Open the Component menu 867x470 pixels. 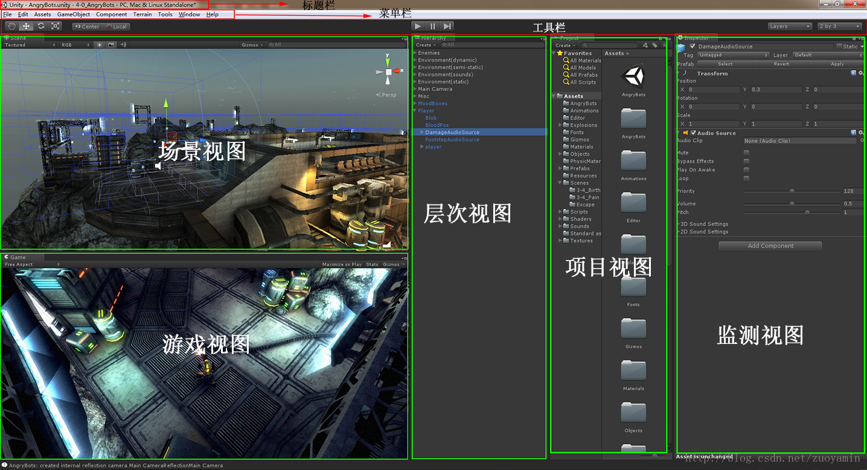(x=112, y=14)
